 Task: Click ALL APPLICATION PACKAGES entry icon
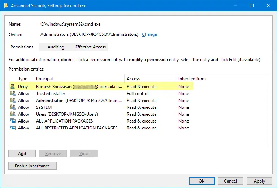pos(13,121)
